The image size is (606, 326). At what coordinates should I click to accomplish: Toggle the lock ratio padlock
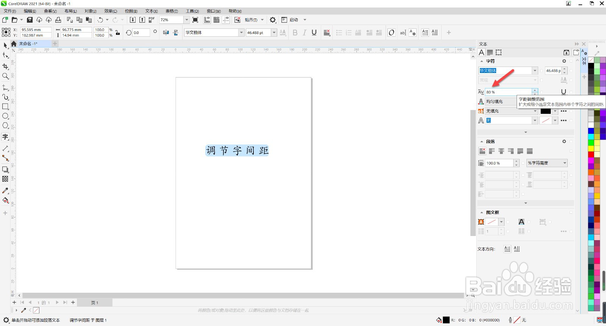118,33
